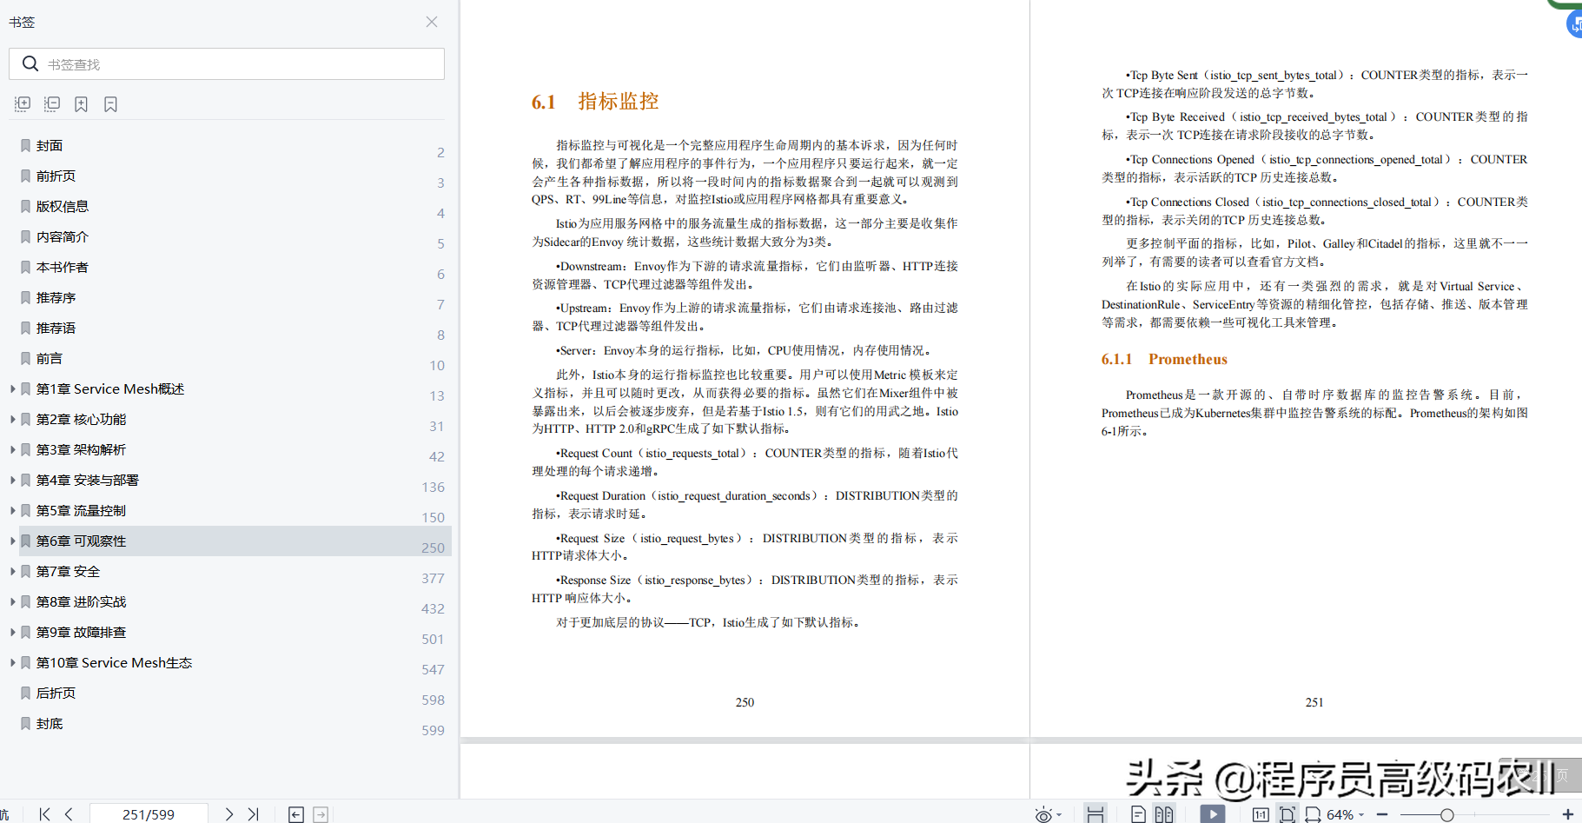The height and width of the screenshot is (823, 1582).
Task: Zoom in with the plus button
Action: [x=1568, y=814]
